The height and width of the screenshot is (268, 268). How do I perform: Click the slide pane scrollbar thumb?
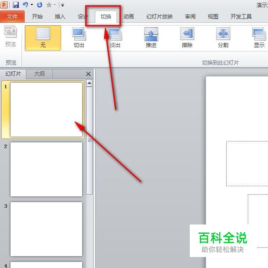89,141
